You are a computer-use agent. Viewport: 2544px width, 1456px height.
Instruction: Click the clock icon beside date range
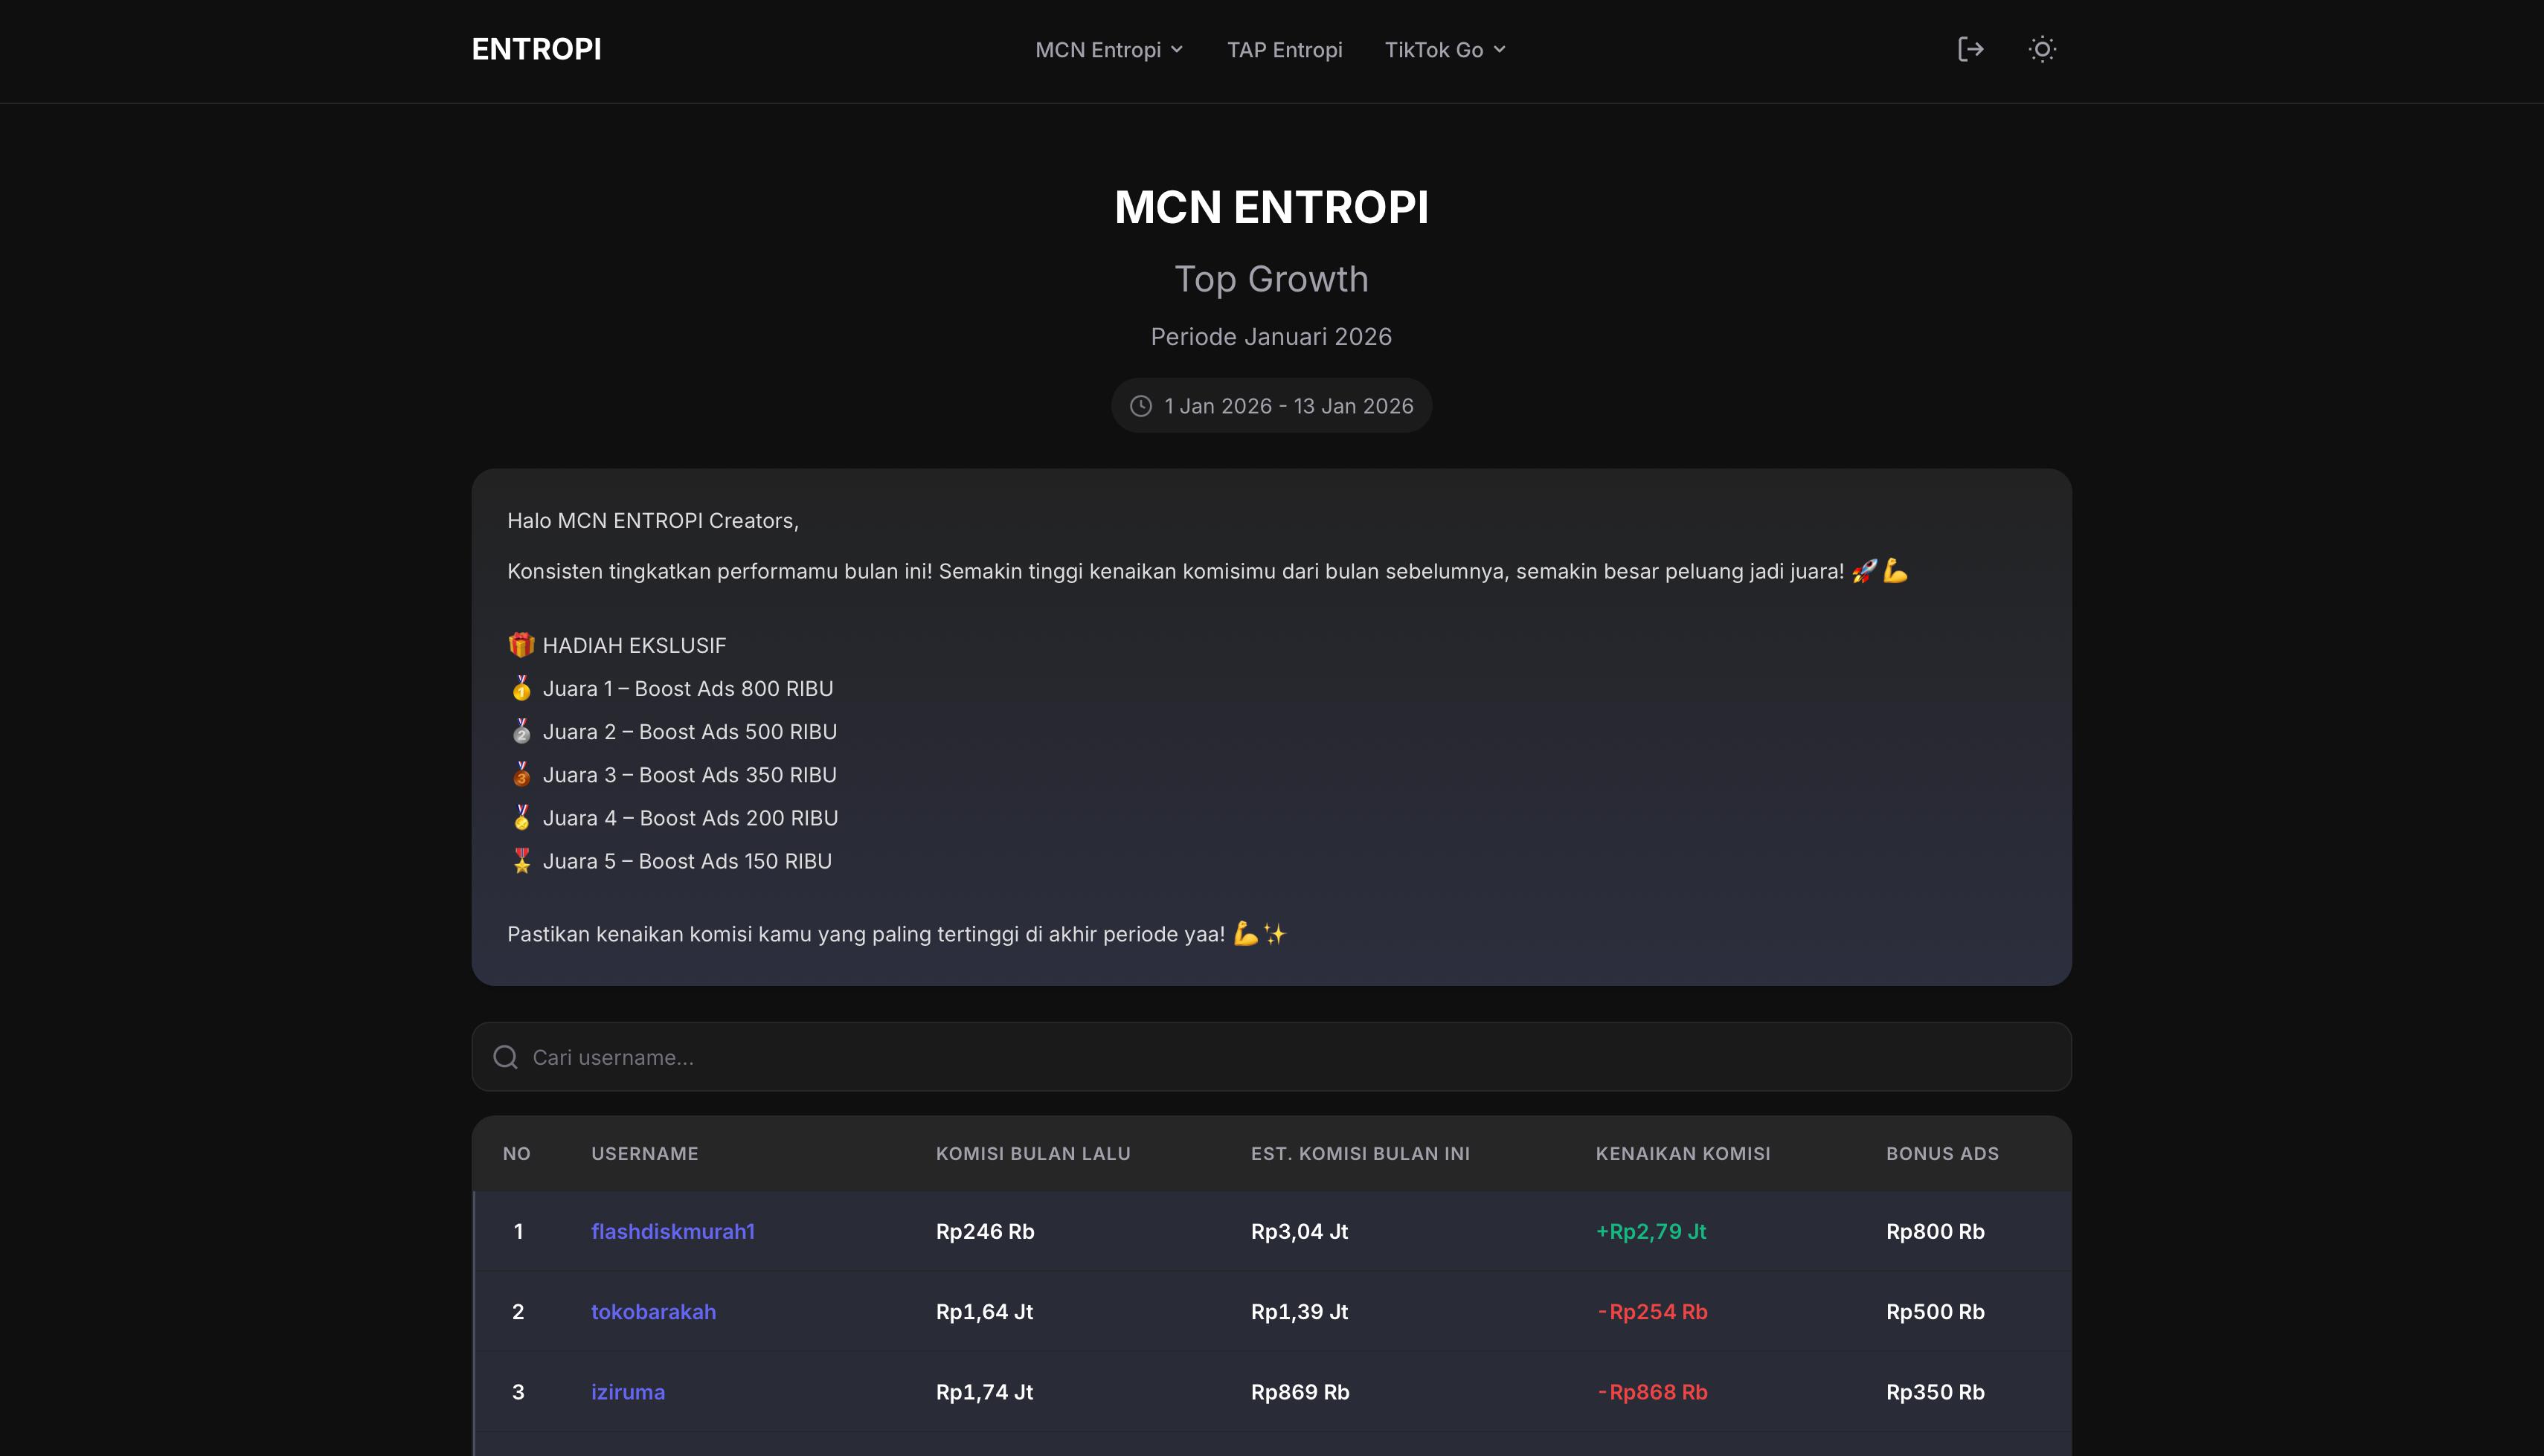tap(1141, 406)
